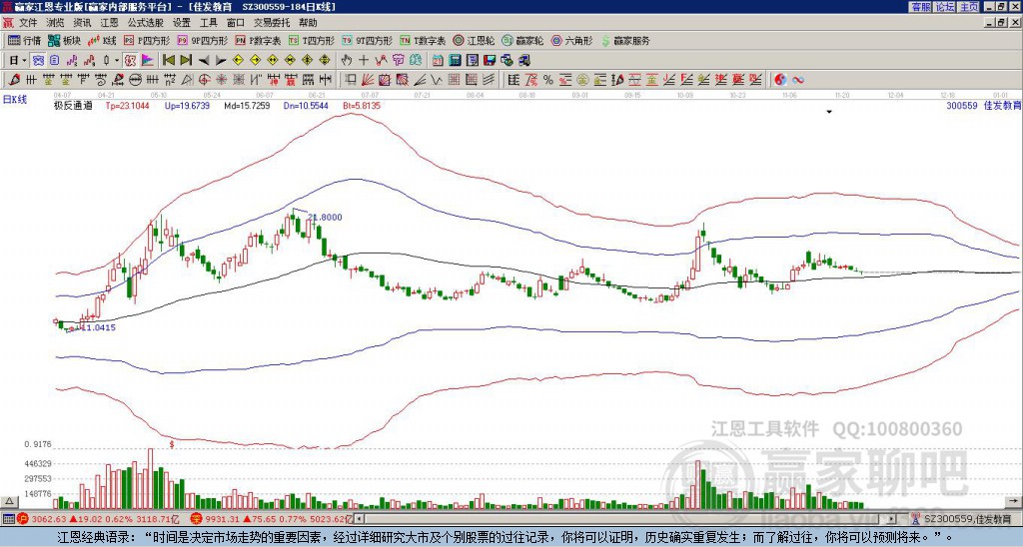Image resolution: width=1023 pixels, height=547 pixels.
Task: Toggle the highlighted chart-mode button beside 日
Action: [39, 61]
